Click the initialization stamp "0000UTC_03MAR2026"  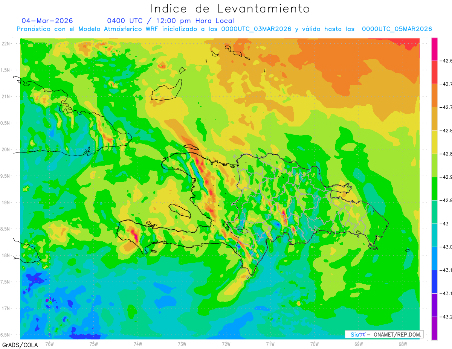[x=256, y=29]
